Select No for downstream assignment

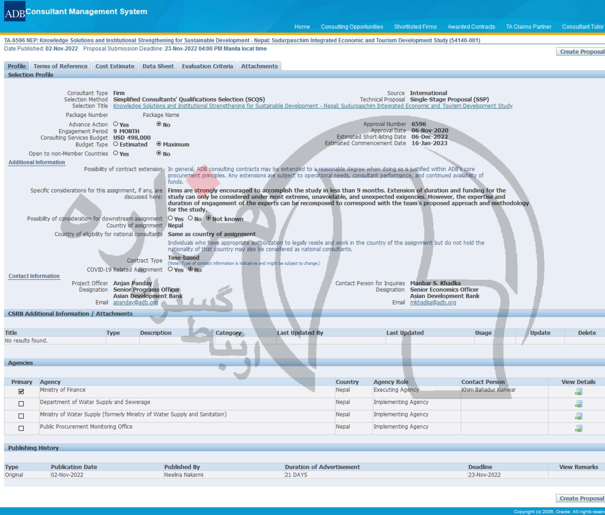coord(190,218)
